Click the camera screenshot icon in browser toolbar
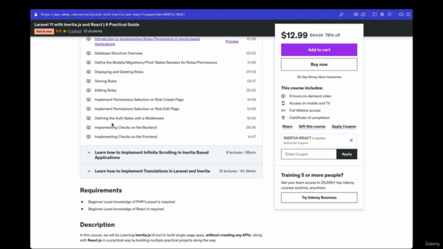 363,15
